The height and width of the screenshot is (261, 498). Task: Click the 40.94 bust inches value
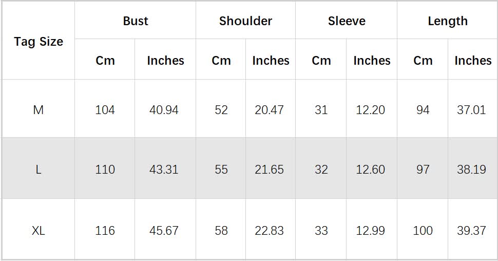pos(164,110)
